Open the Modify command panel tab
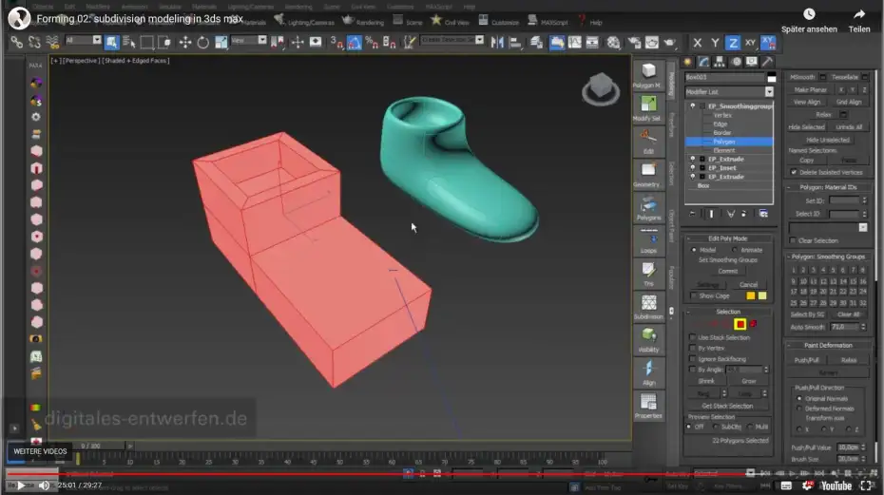884x495 pixels. (x=703, y=62)
